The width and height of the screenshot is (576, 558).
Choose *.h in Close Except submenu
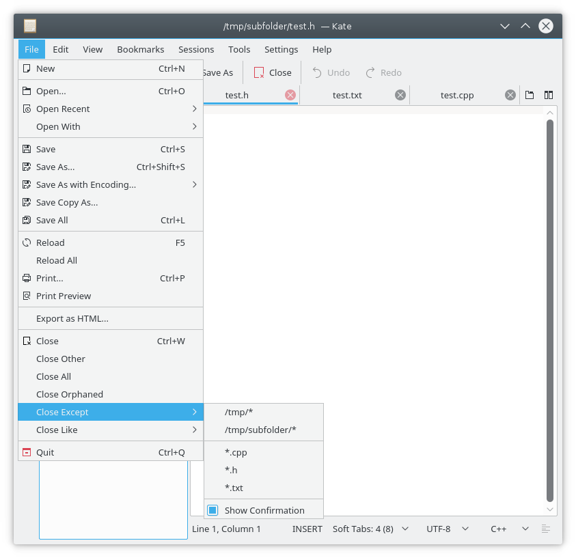[264, 470]
